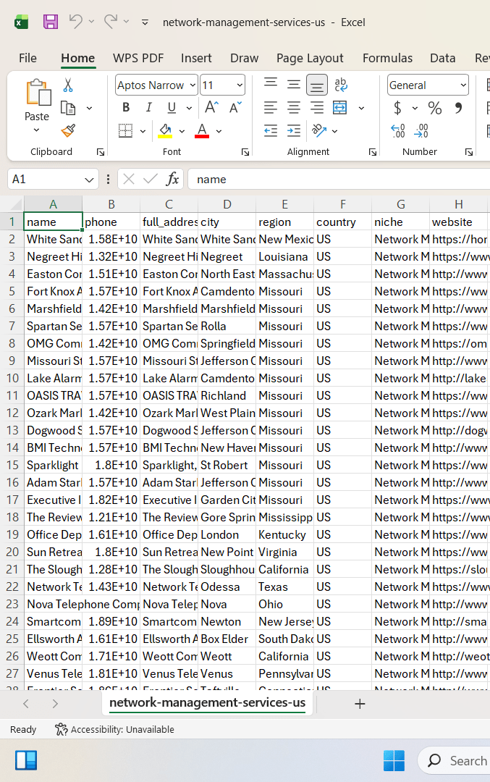This screenshot has width=490, height=782.
Task: Click the Insert Function fx button
Action: point(172,179)
